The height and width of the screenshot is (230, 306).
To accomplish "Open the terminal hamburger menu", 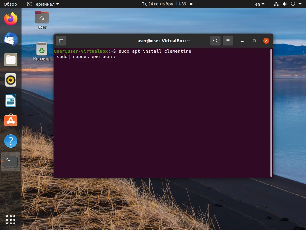I will pyautogui.click(x=228, y=41).
